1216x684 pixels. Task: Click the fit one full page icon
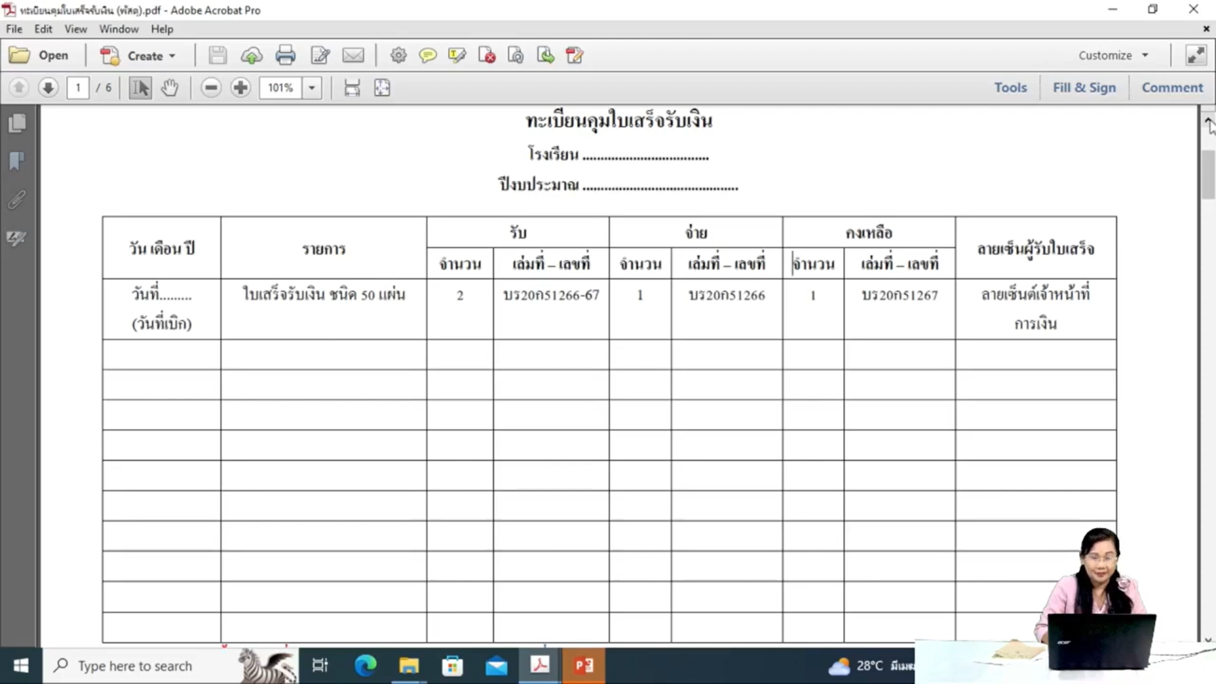click(382, 87)
